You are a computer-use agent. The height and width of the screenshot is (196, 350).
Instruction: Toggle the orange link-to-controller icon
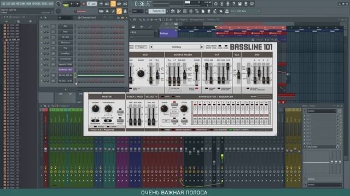point(119,11)
